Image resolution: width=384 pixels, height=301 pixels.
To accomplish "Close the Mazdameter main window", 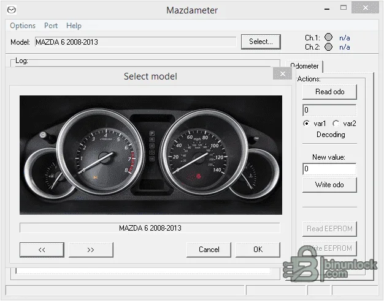I will [x=366, y=7].
